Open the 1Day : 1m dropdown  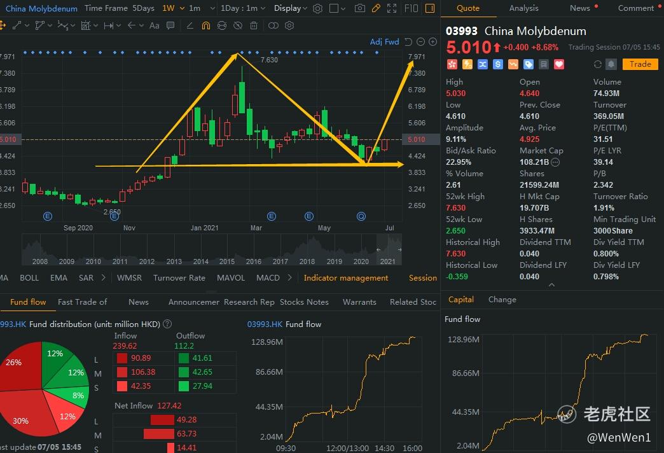point(243,8)
